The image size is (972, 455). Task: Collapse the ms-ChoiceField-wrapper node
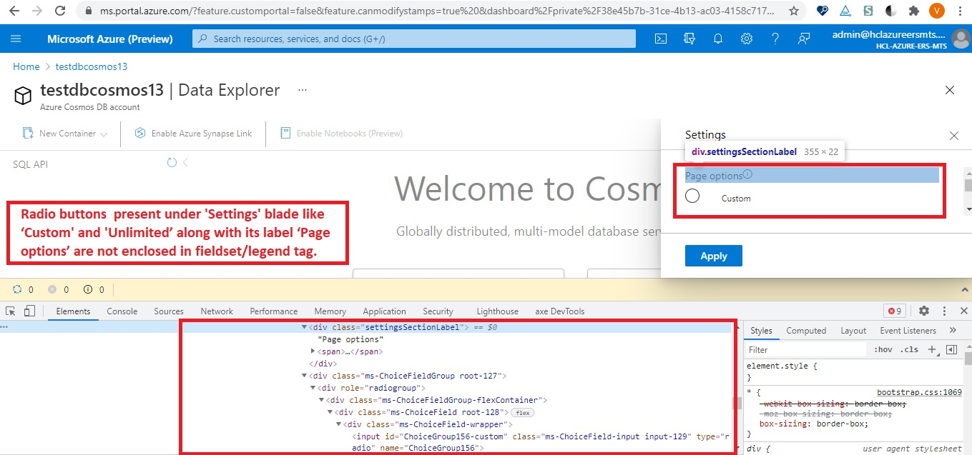pyautogui.click(x=339, y=424)
